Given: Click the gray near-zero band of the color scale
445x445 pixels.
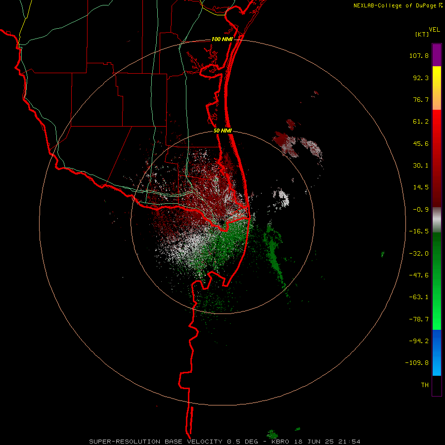Looking at the screenshot, I should (437, 220).
